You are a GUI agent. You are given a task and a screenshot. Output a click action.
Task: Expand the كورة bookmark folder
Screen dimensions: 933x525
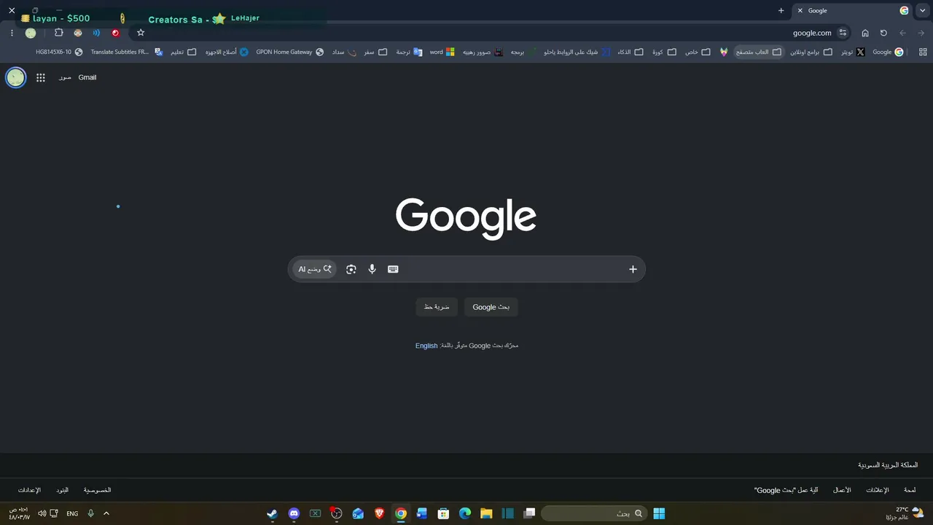pyautogui.click(x=664, y=52)
